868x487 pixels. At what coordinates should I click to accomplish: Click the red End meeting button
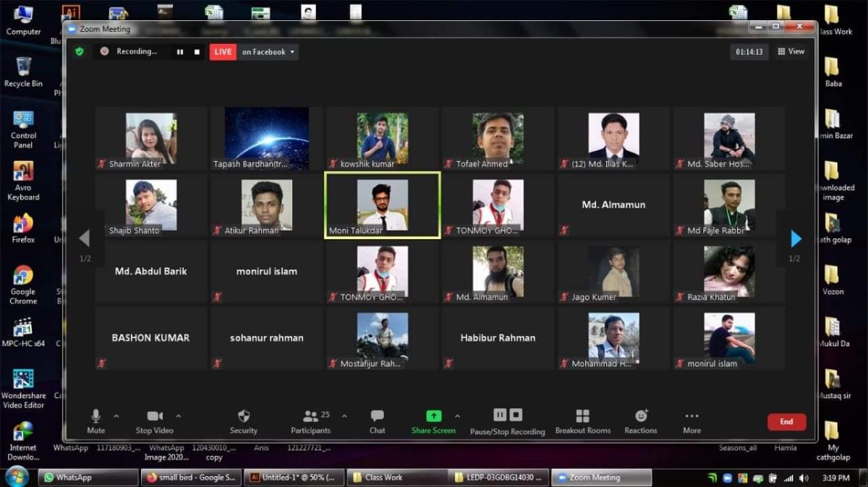pos(786,422)
